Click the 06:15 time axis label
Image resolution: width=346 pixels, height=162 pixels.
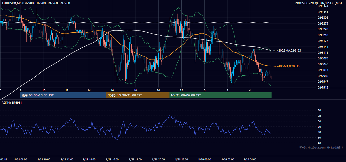point(4,159)
